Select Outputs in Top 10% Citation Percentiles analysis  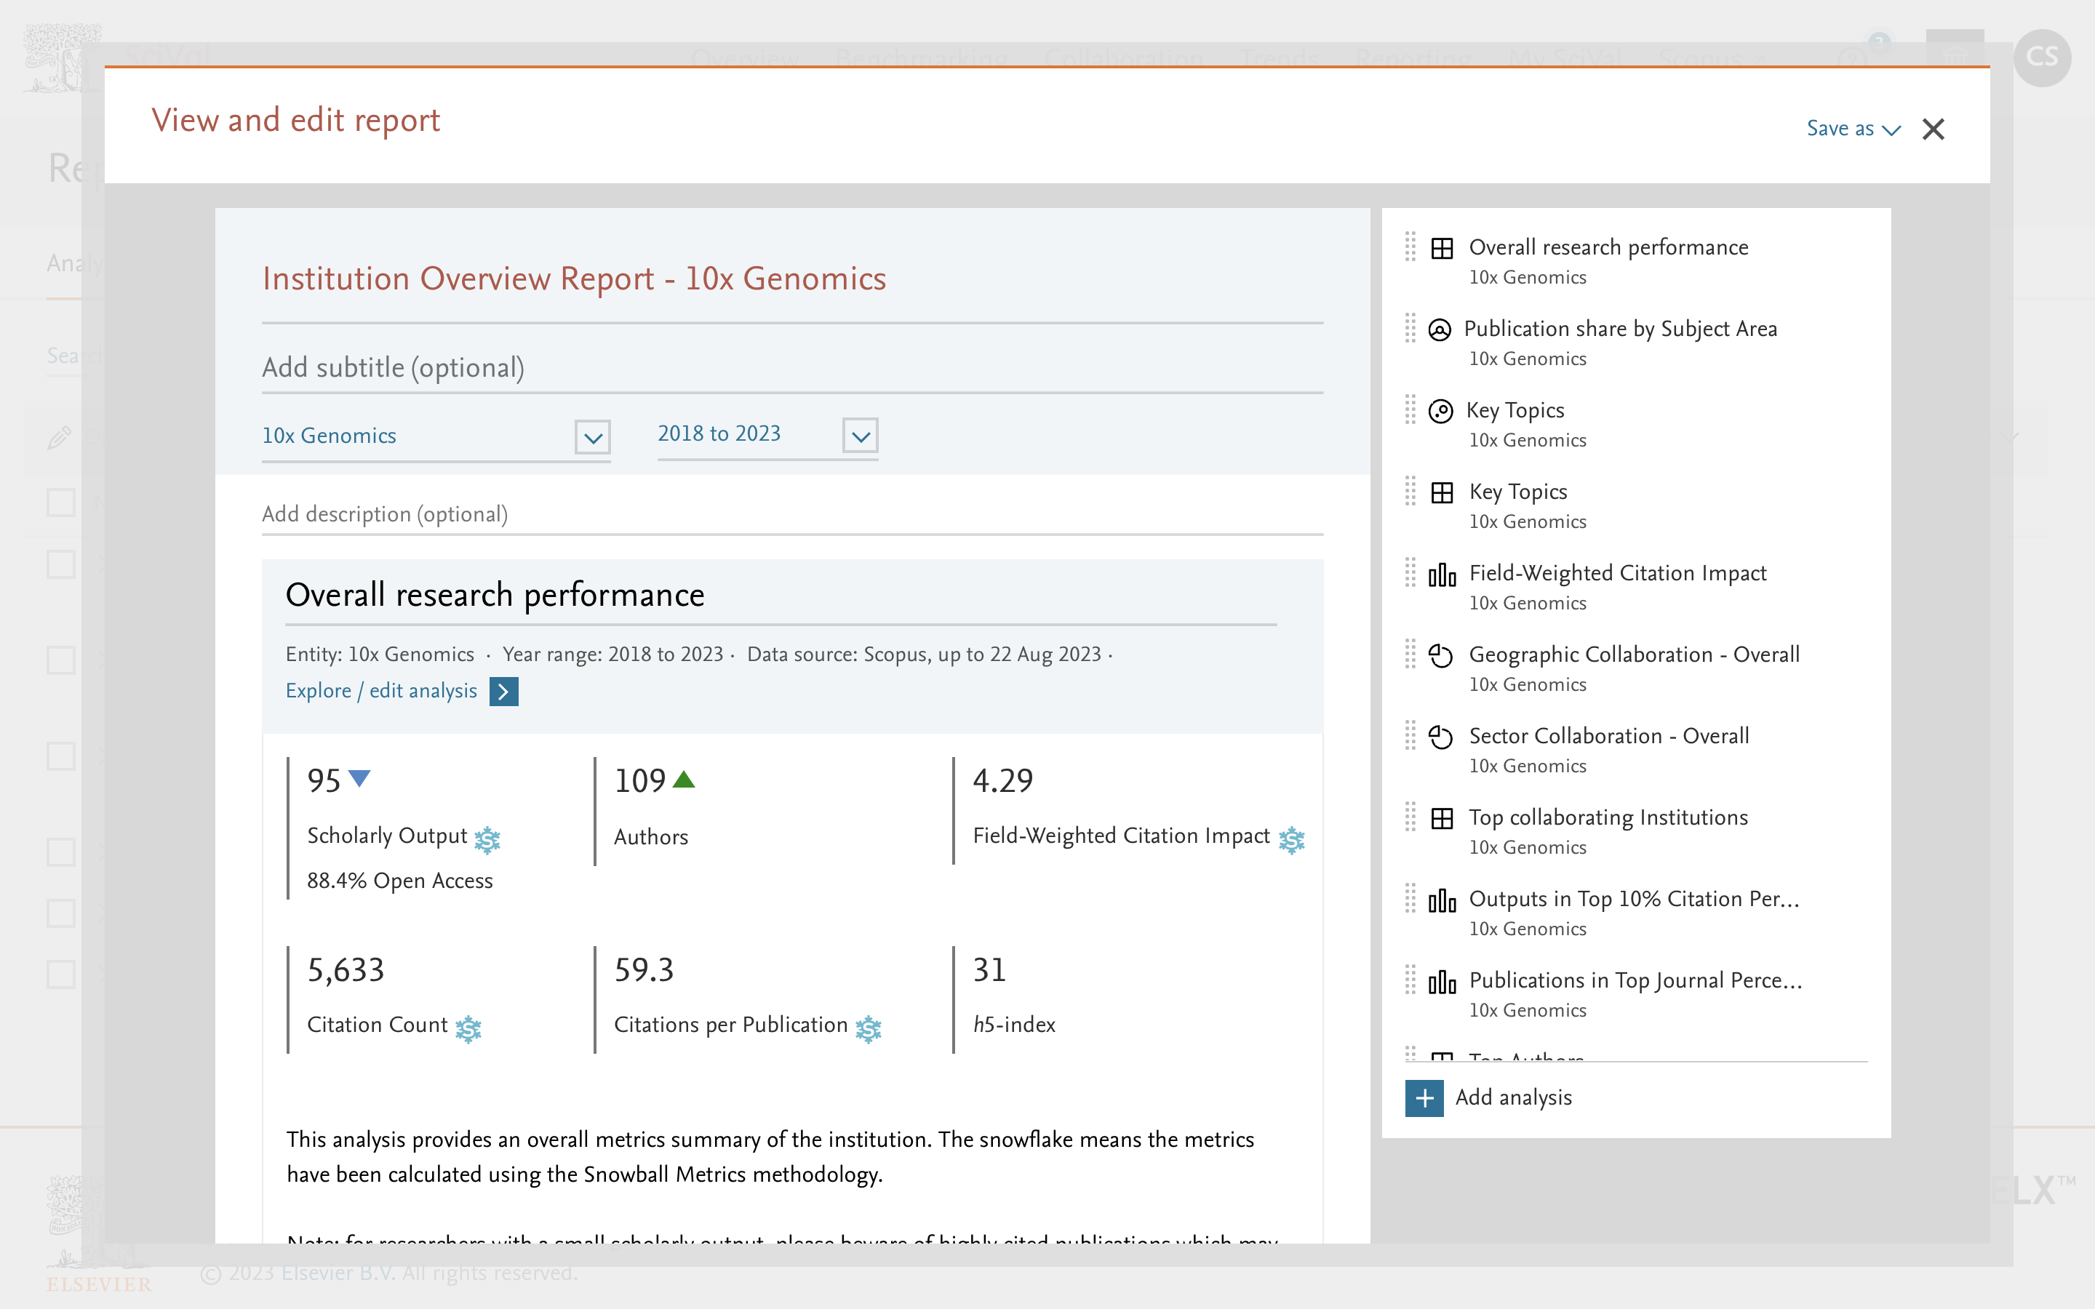pyautogui.click(x=1634, y=899)
